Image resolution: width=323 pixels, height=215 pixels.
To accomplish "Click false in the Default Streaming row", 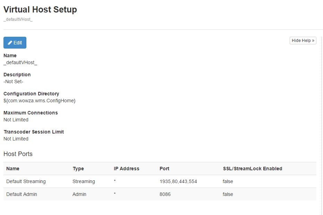I will [228, 181].
